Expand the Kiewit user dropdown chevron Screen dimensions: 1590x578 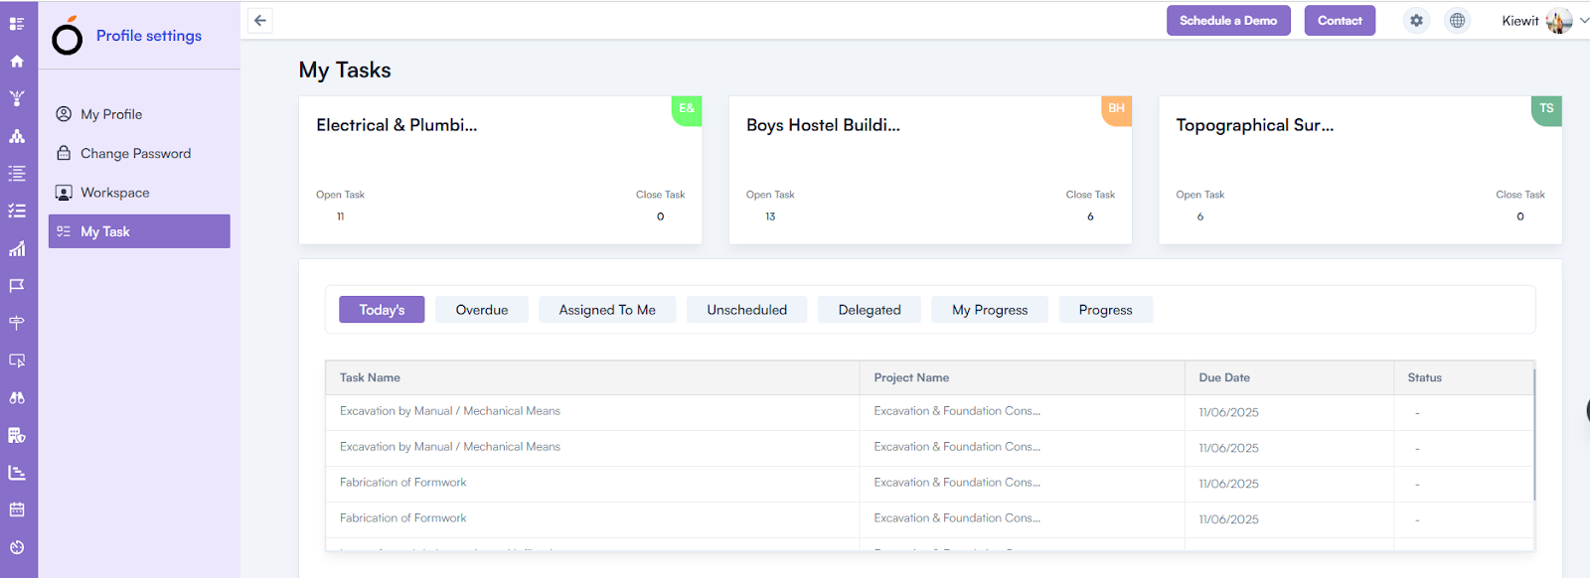tap(1583, 21)
